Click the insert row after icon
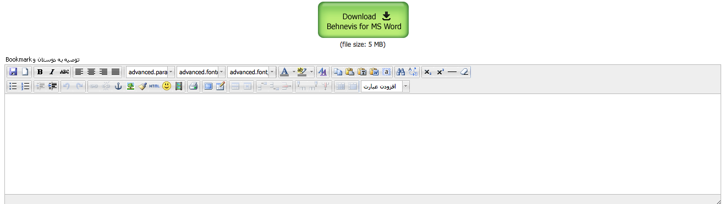 (x=274, y=86)
